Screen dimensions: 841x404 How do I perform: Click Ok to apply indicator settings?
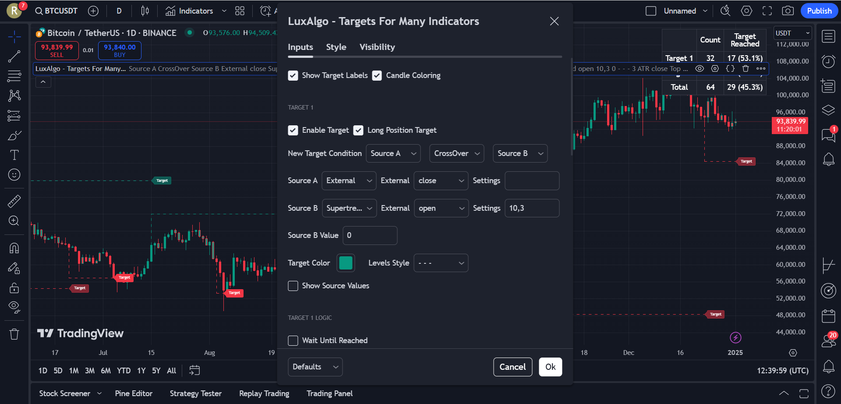coord(550,367)
